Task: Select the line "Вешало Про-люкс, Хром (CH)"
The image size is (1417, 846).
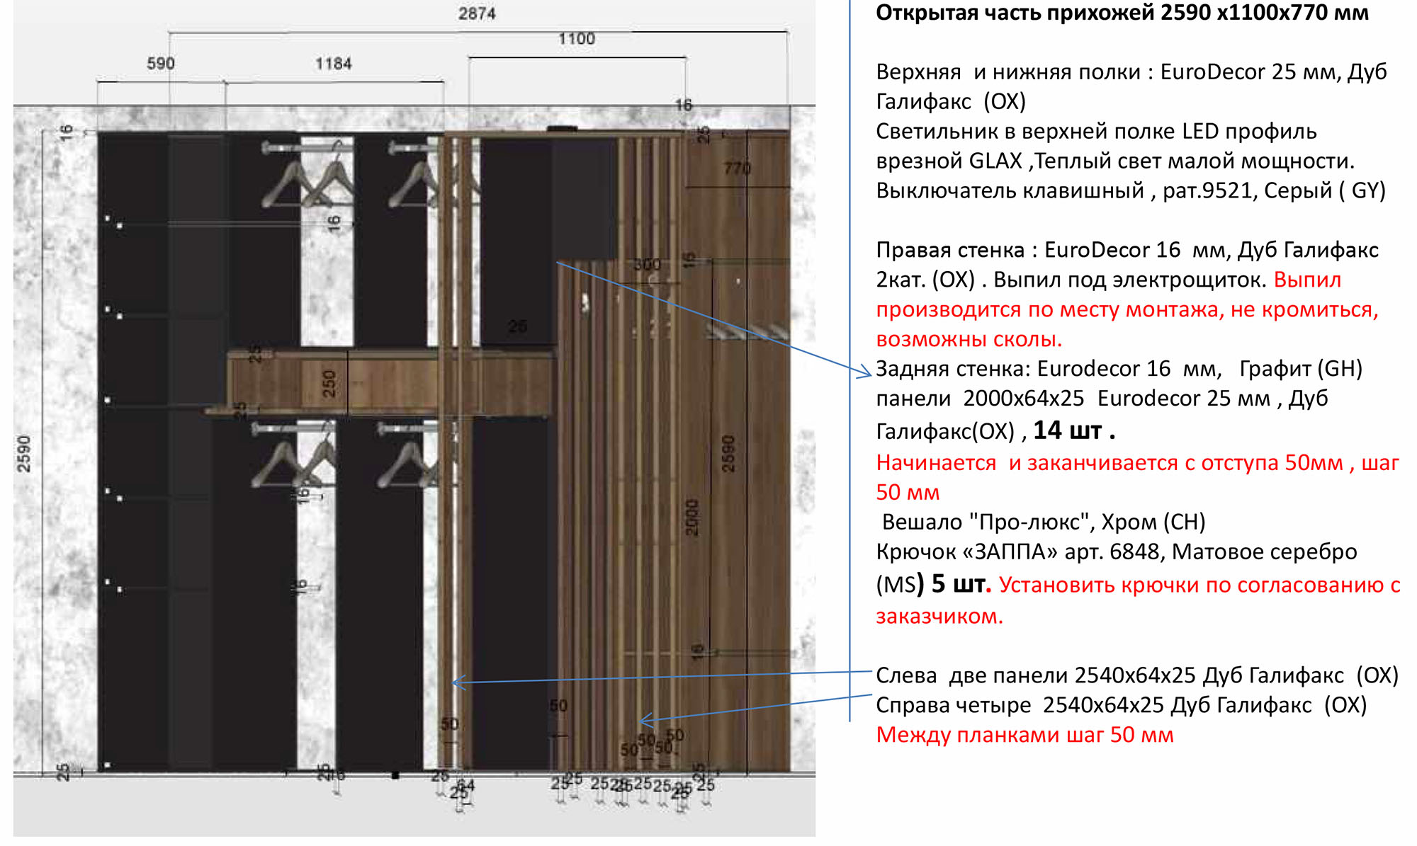Action: pos(1044,522)
